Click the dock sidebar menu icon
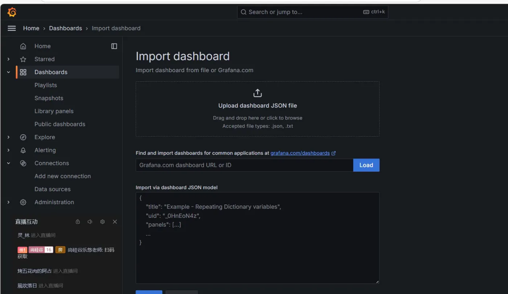The width and height of the screenshot is (508, 294). click(114, 46)
